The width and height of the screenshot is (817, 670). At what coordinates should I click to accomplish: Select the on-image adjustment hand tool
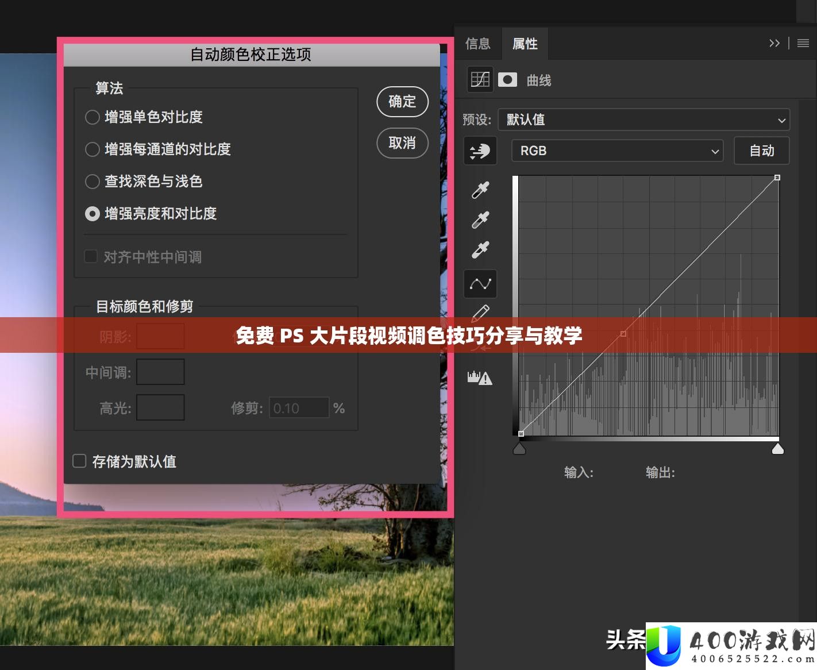[x=480, y=151]
